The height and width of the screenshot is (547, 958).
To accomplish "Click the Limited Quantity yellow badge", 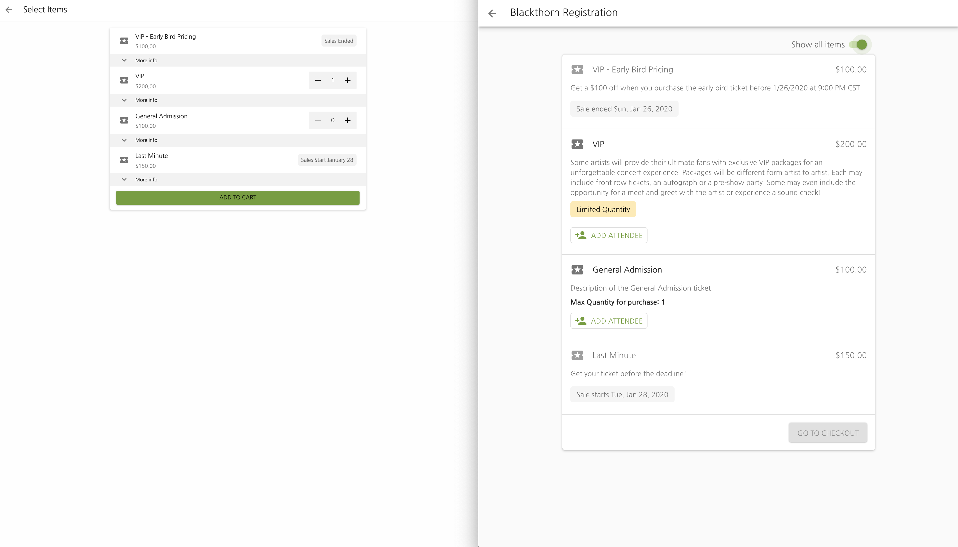I will [x=603, y=210].
